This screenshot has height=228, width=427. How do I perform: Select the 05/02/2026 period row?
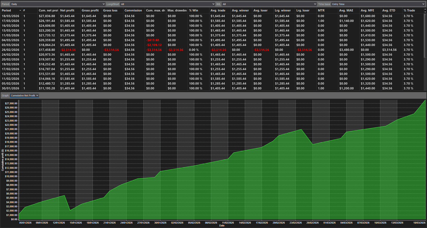212,83
